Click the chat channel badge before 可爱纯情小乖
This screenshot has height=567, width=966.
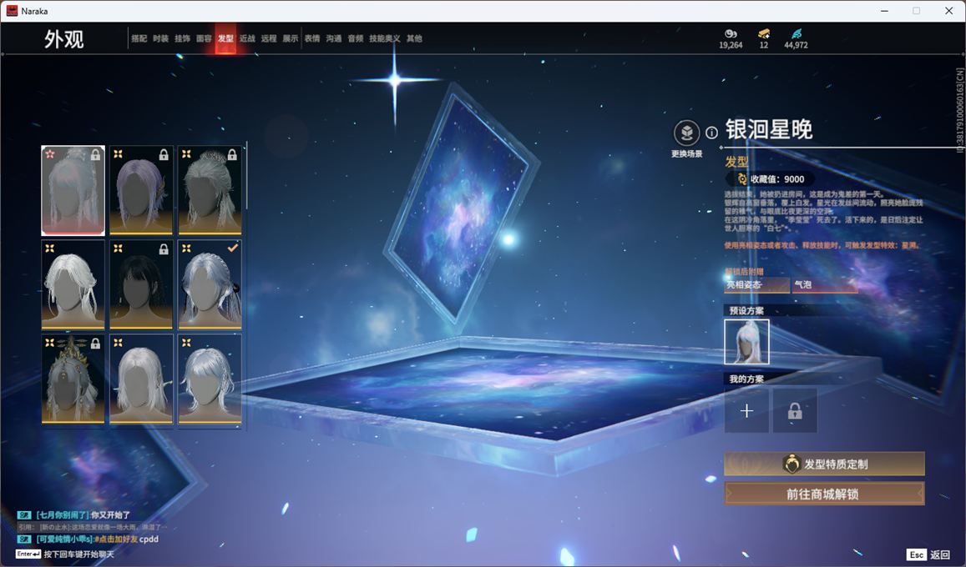pos(25,539)
